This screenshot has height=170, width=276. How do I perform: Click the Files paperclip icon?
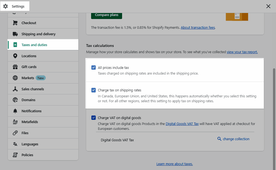[15, 133]
